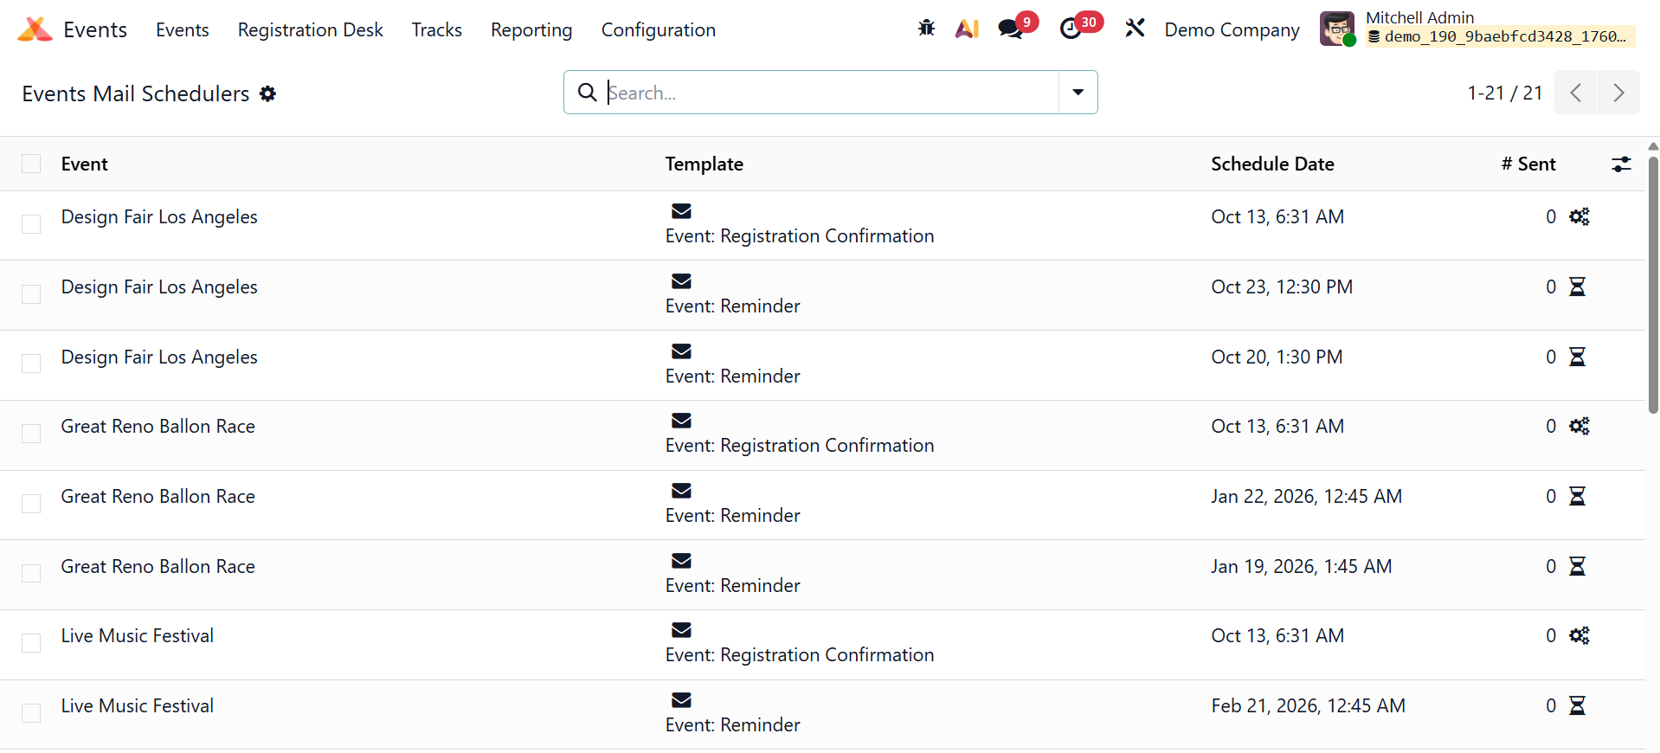Open the Configuration menu

point(658,29)
